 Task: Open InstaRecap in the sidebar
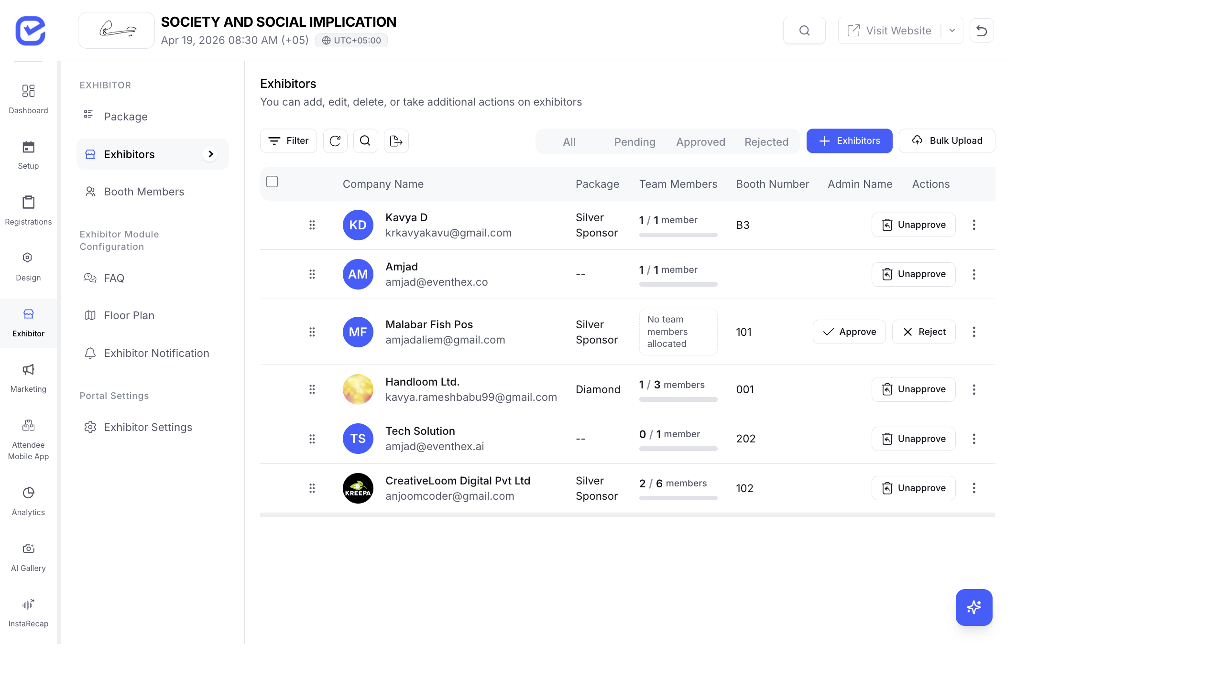coord(28,613)
